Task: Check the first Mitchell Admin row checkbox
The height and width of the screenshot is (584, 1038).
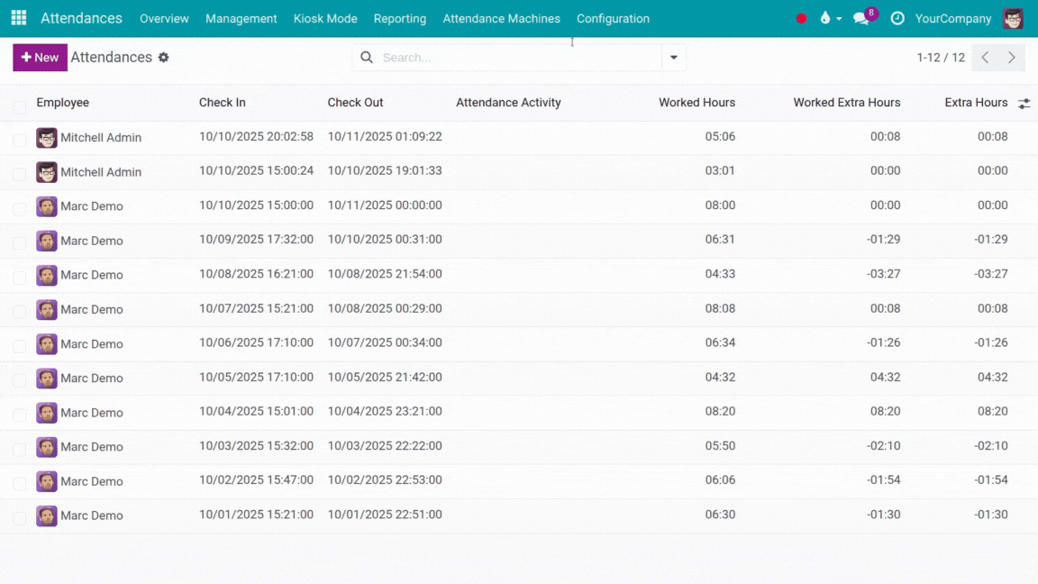Action: click(19, 137)
